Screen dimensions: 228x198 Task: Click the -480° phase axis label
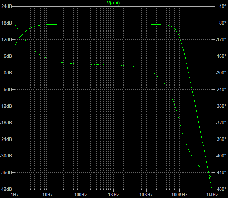pos(221,189)
